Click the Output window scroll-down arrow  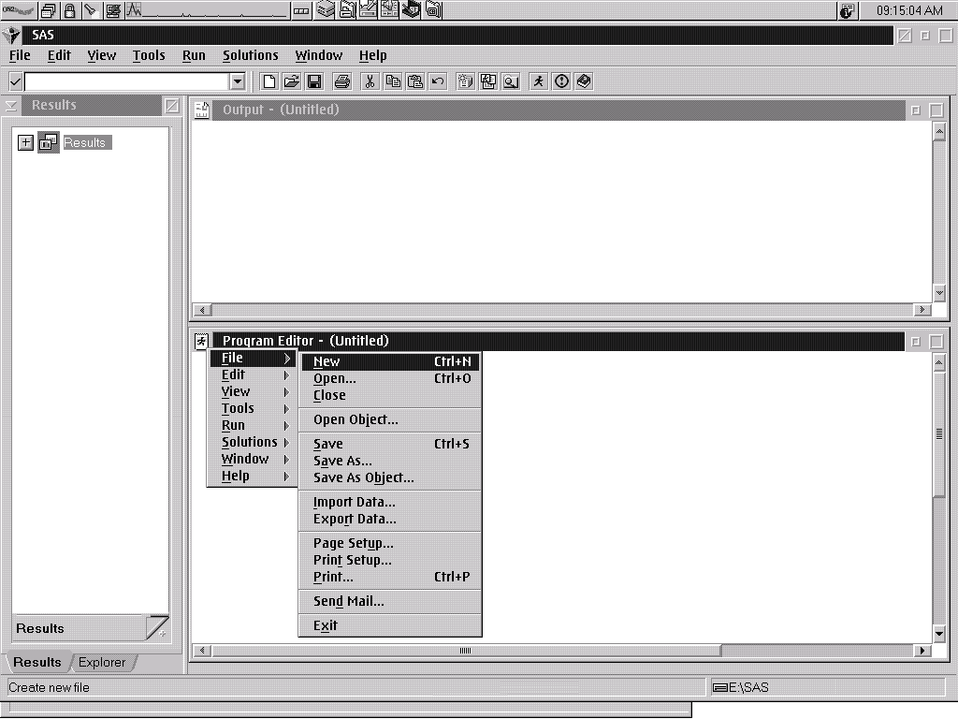pos(939,293)
